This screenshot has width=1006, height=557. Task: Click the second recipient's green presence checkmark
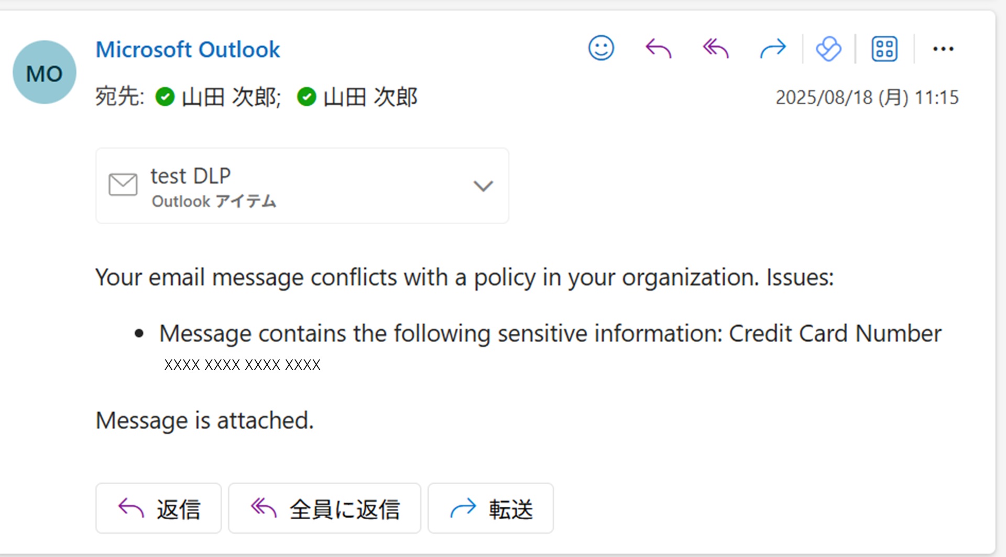tap(307, 97)
